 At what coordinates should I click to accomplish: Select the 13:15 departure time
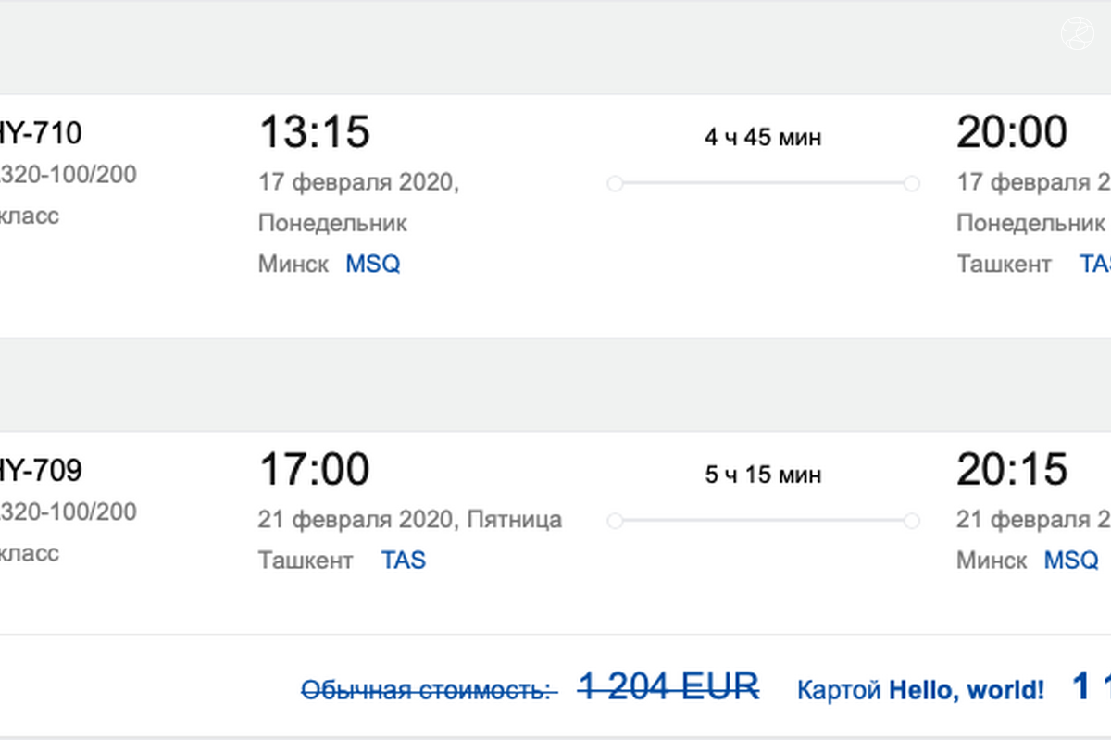tap(315, 132)
